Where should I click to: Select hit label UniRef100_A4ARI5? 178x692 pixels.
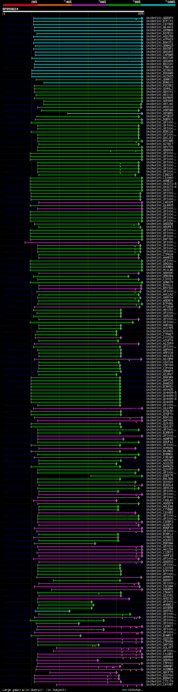click(x=160, y=258)
